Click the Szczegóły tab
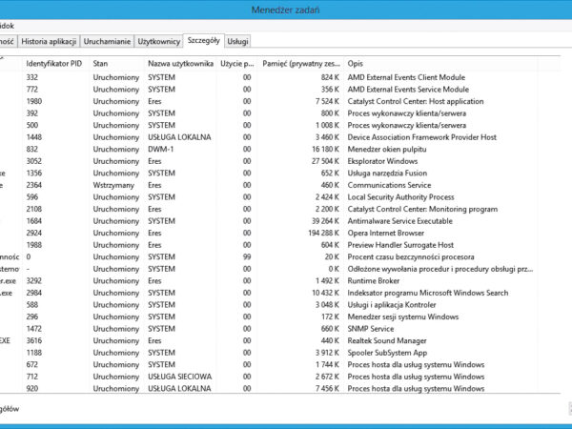The width and height of the screenshot is (572, 429). tap(204, 41)
